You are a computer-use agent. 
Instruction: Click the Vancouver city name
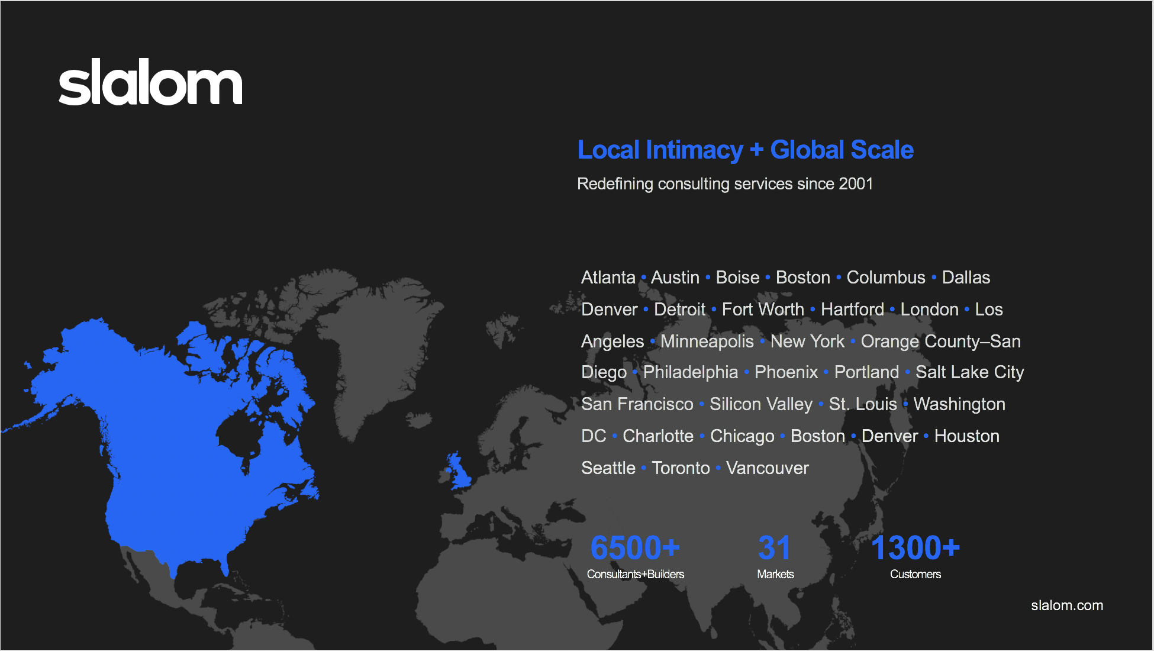tap(767, 468)
